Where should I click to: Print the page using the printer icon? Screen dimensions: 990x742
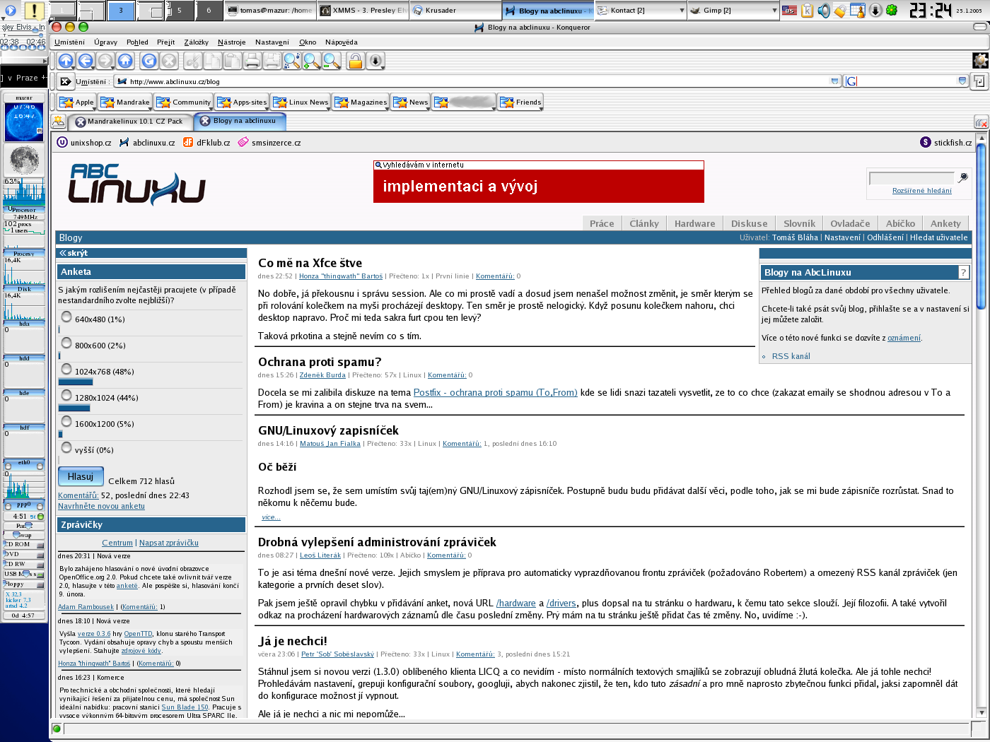point(252,61)
